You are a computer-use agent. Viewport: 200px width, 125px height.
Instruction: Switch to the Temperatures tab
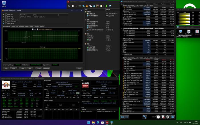click(7, 26)
